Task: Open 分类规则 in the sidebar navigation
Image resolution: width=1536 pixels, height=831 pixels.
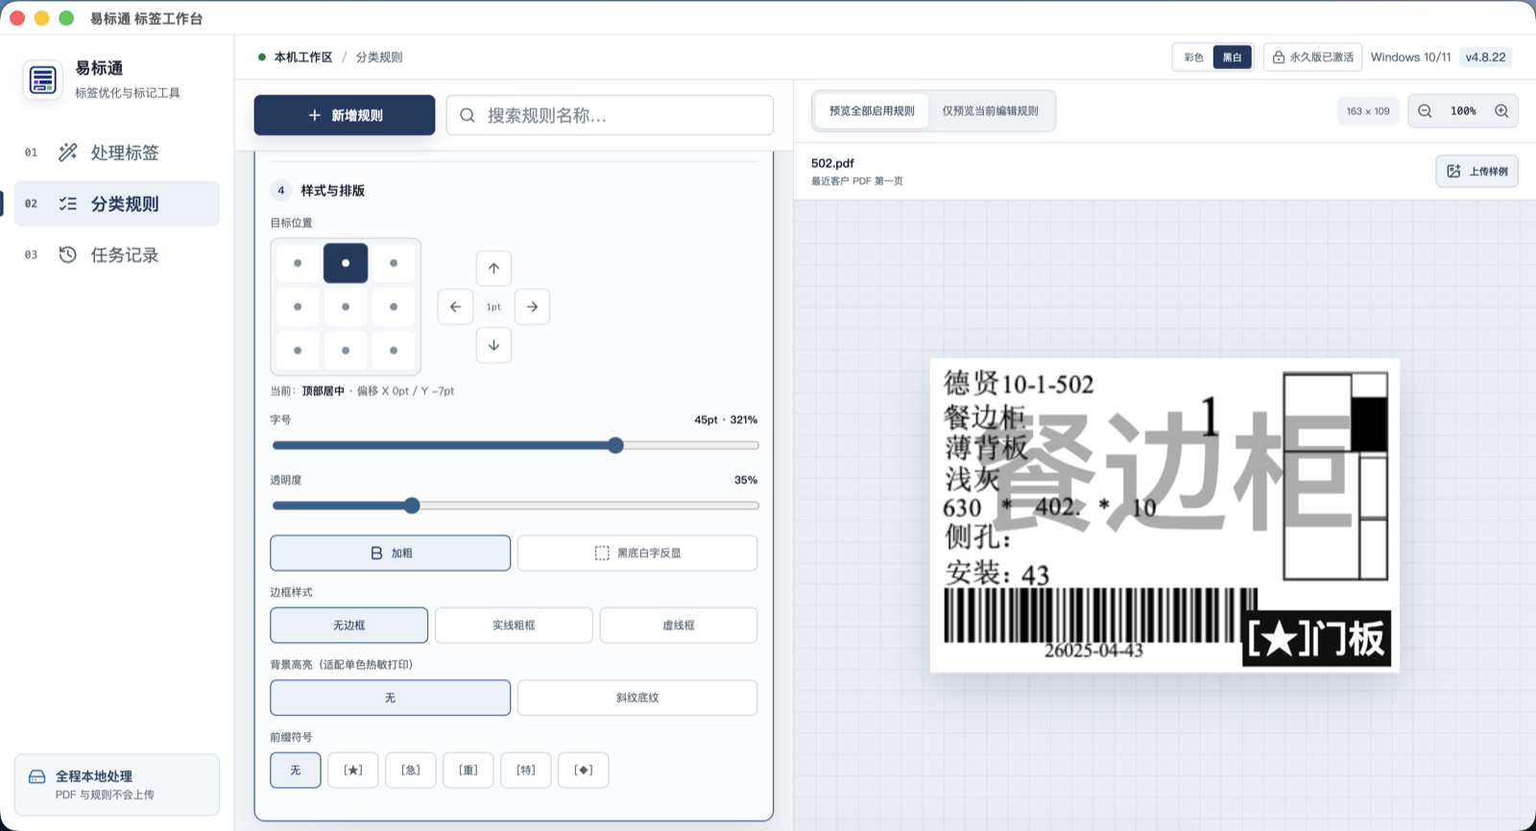Action: [116, 203]
